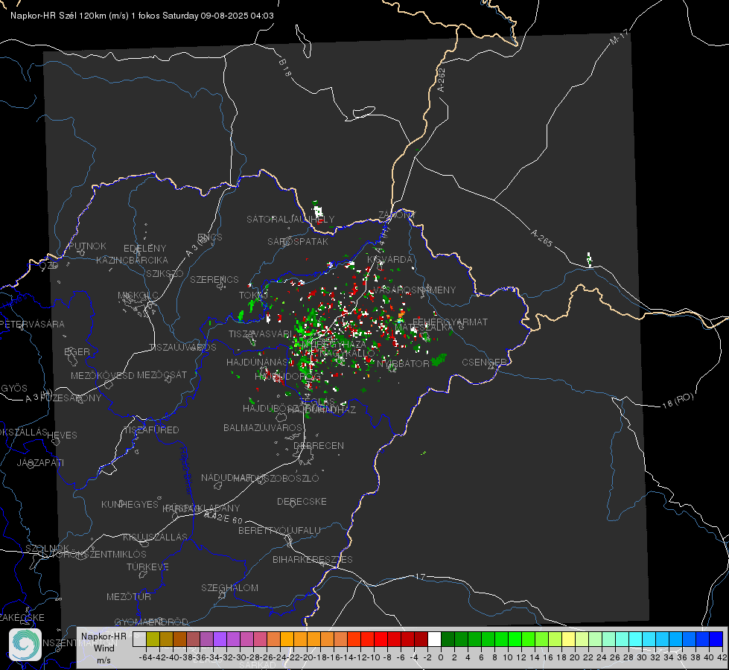Click the radar title text with timestamp 04:03
The image size is (729, 670).
point(141,16)
